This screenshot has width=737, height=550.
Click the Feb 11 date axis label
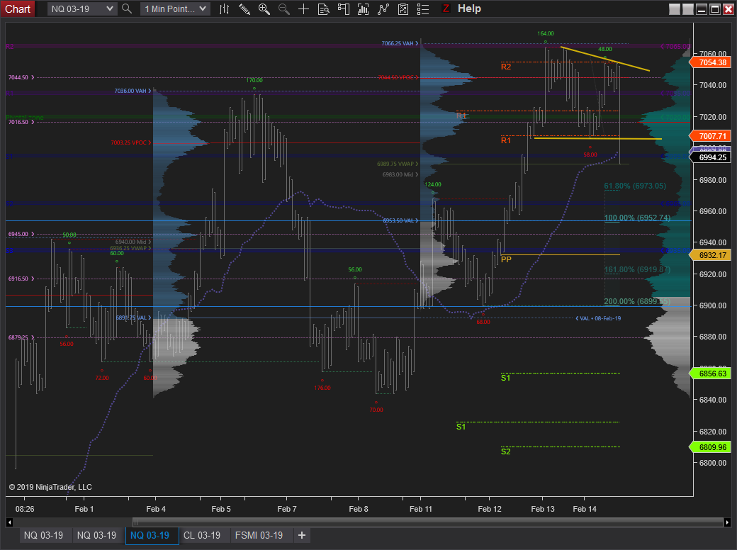421,509
